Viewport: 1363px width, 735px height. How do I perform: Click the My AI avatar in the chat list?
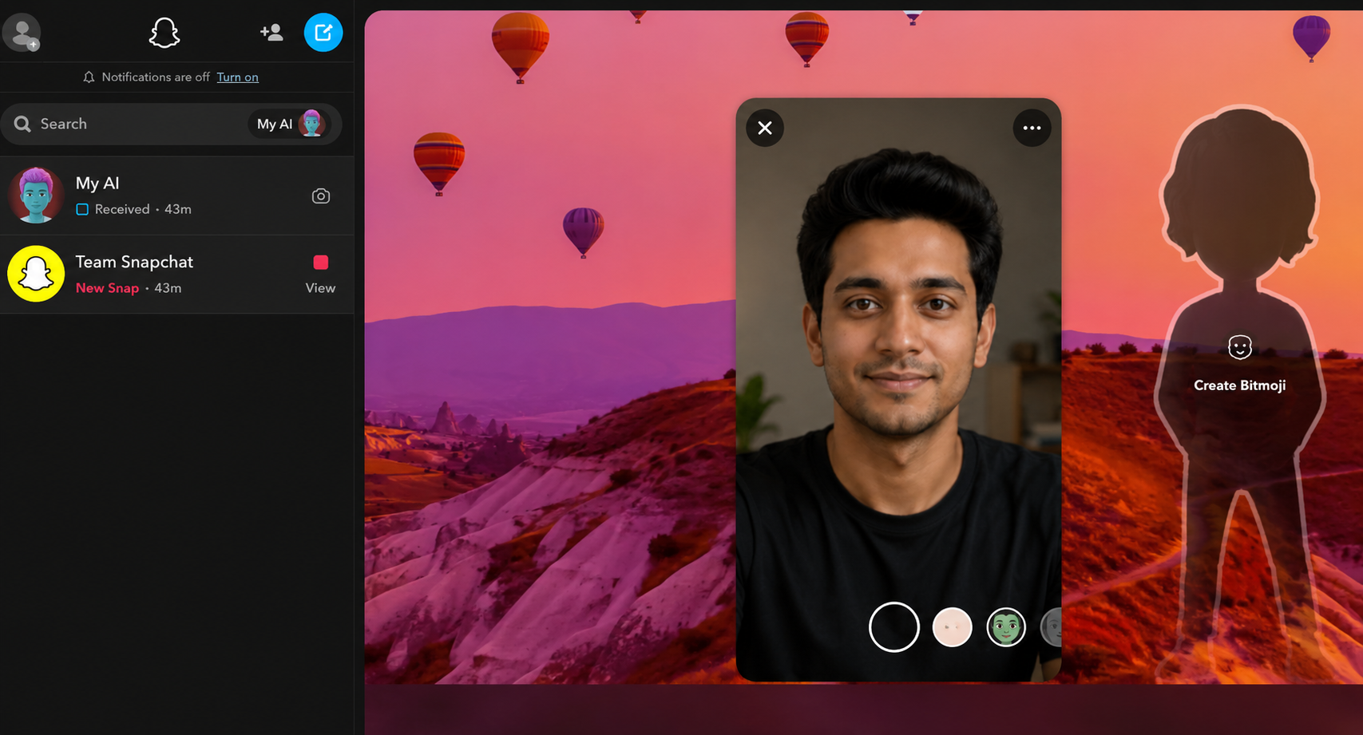tap(36, 196)
